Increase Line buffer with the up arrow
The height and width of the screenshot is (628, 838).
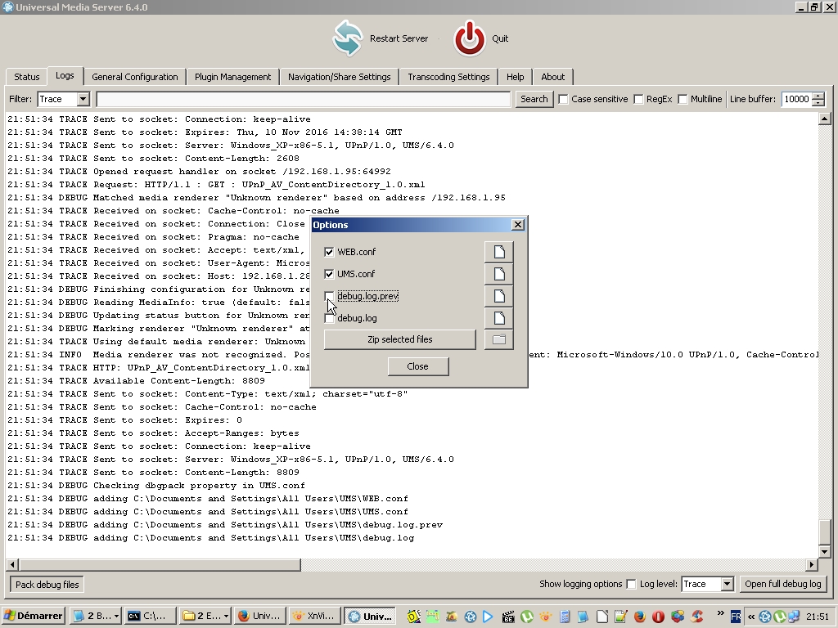tap(818, 96)
